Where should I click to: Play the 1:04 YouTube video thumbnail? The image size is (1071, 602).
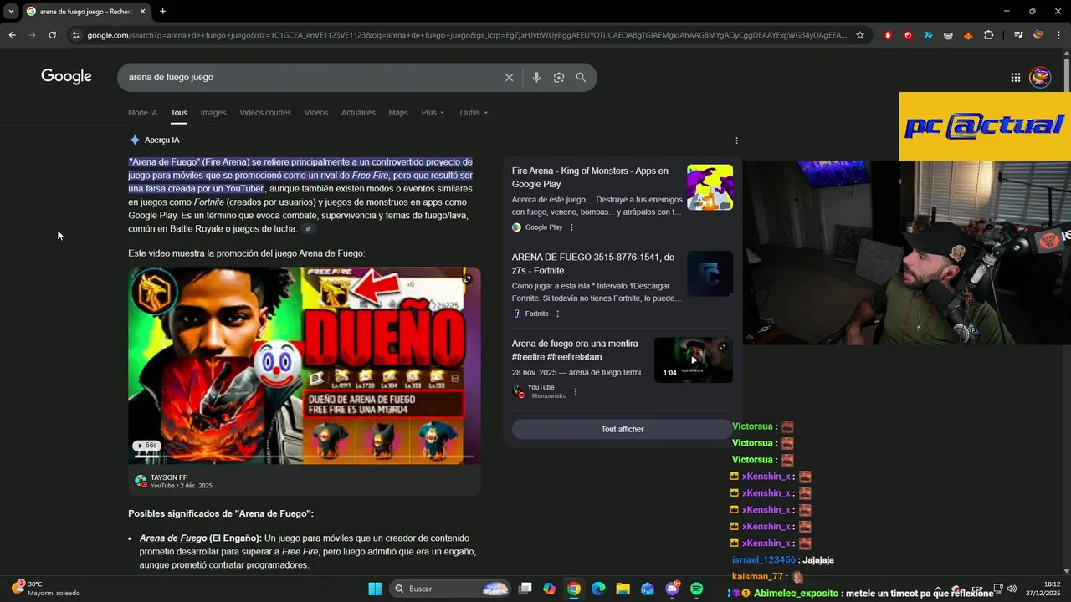point(694,360)
